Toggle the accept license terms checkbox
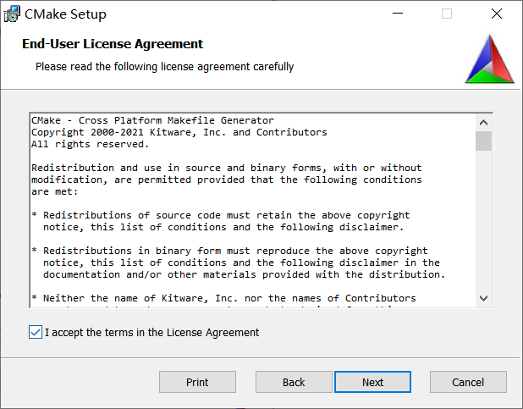Screen dimensions: 523x409 [x=35, y=333]
